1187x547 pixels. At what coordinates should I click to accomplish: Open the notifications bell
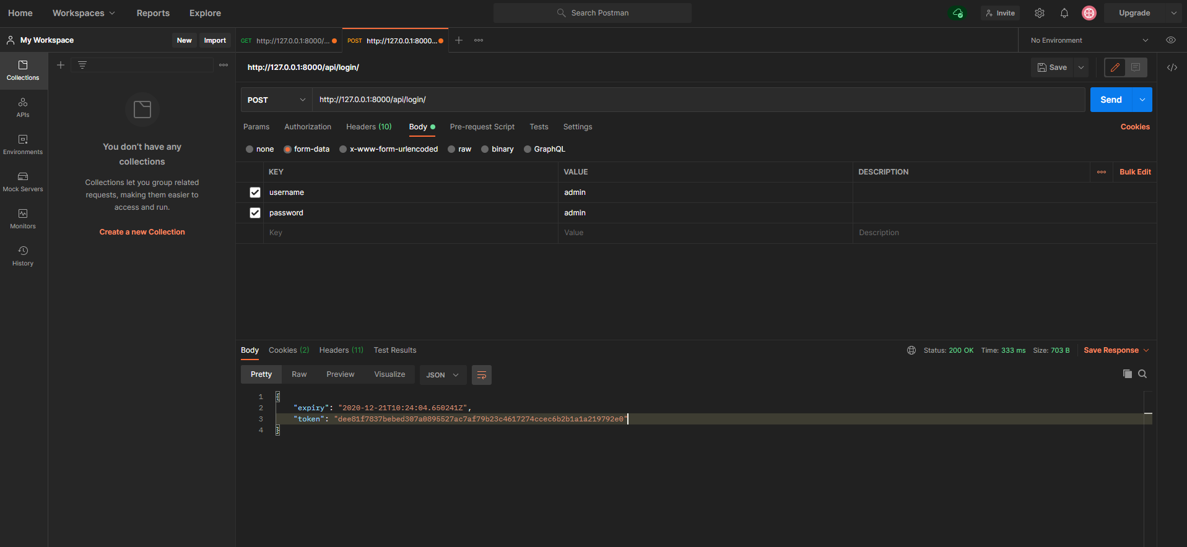coord(1064,13)
